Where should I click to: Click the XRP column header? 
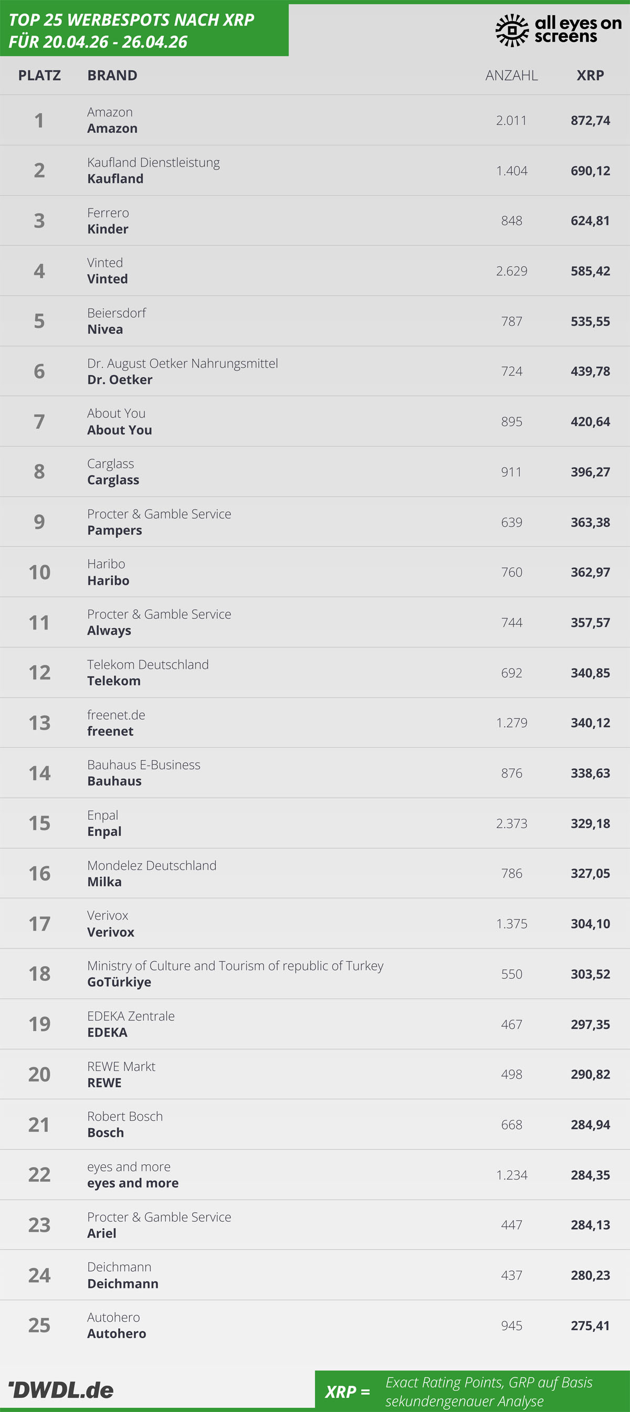[590, 75]
